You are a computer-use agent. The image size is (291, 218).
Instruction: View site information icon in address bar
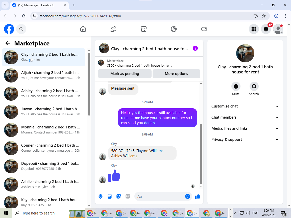click(35, 16)
